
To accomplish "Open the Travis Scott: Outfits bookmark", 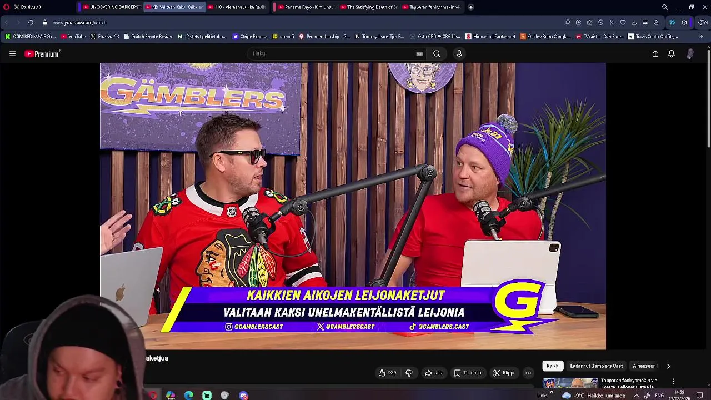I will pos(653,37).
